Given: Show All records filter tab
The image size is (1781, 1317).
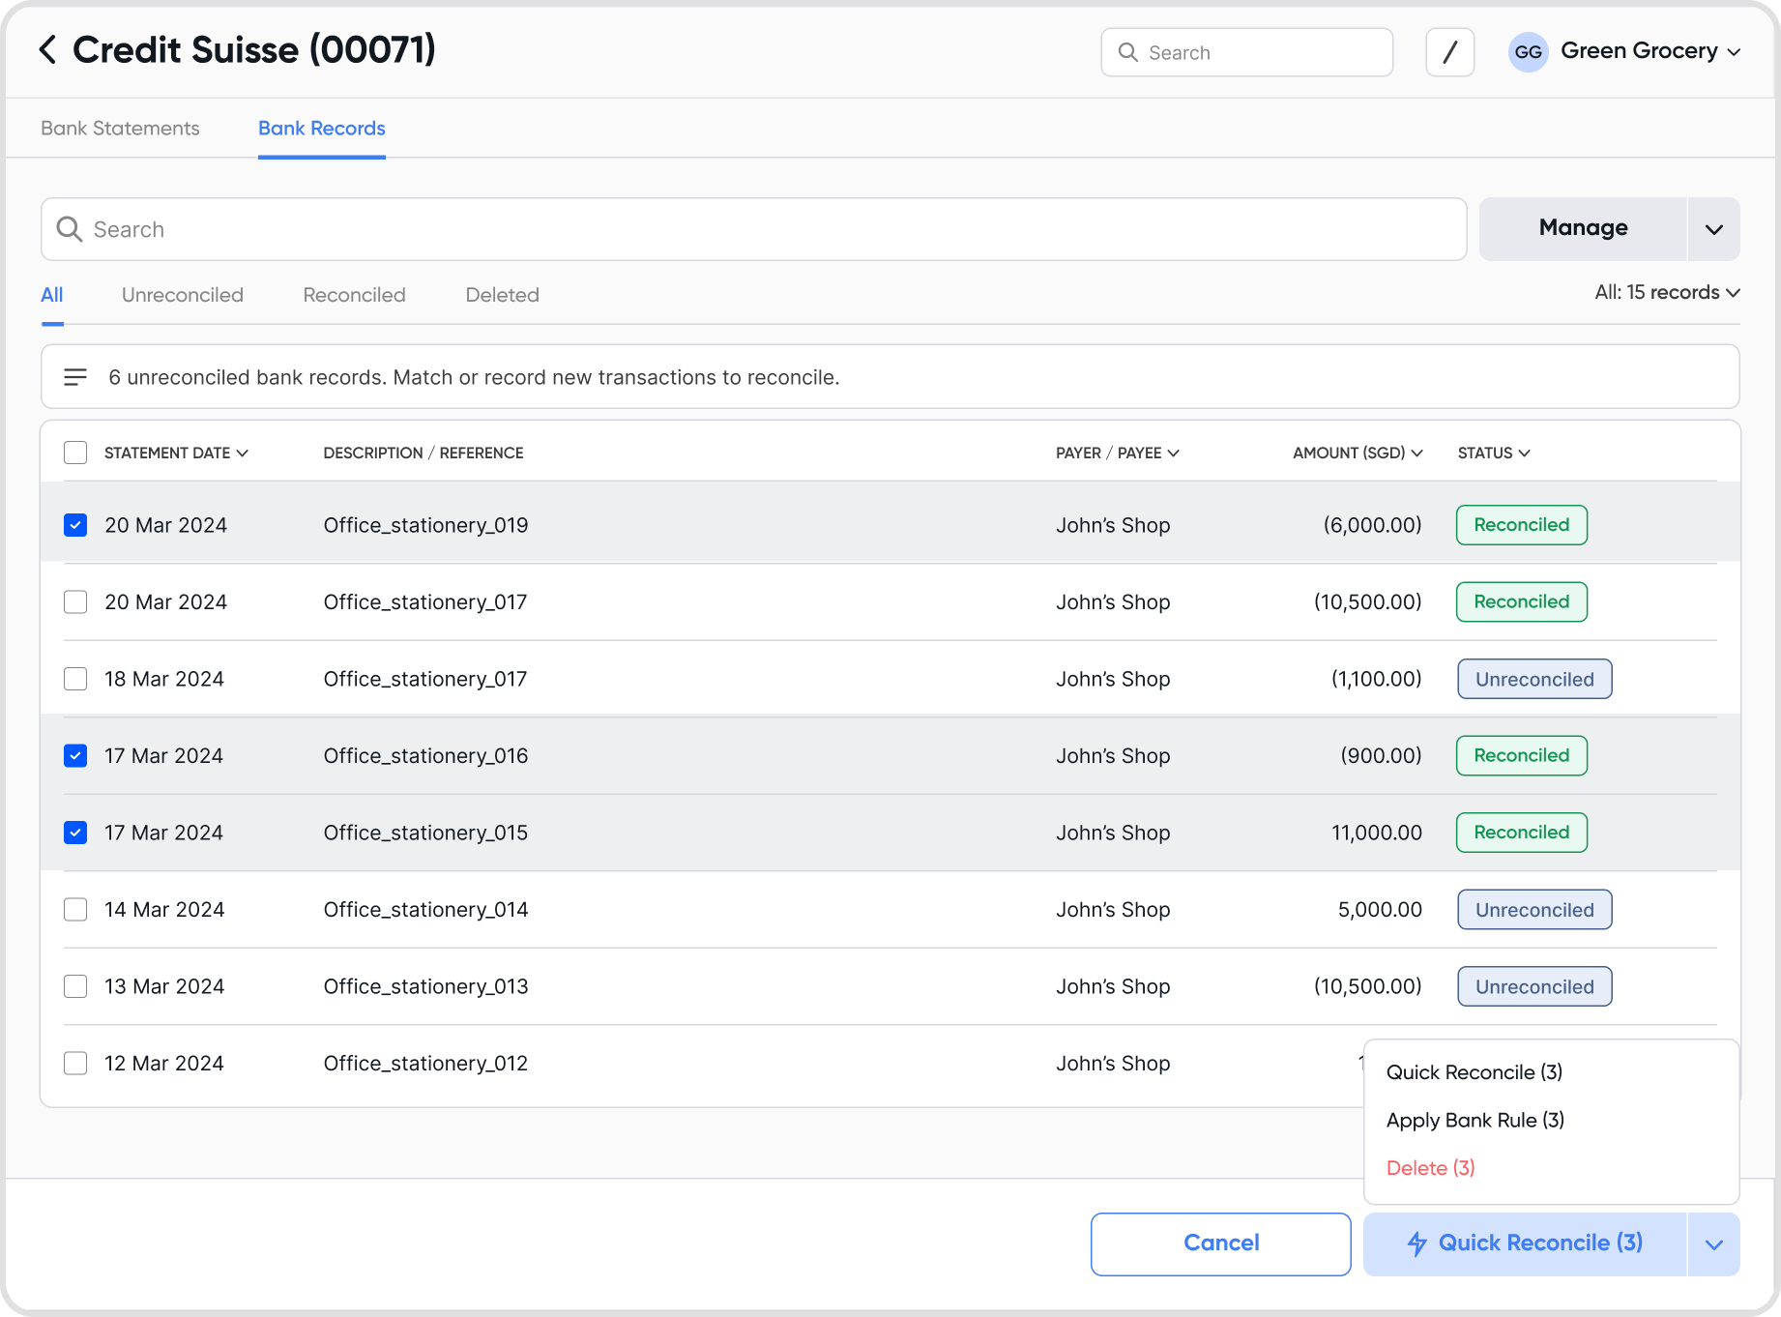Looking at the screenshot, I should [x=52, y=295].
